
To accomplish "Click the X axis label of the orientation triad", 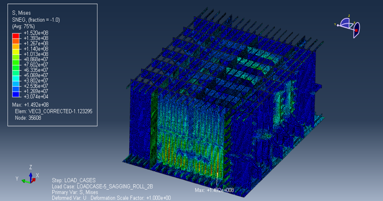I will point(37,176).
